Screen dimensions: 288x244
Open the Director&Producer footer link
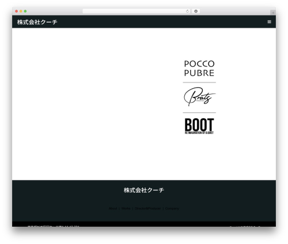click(x=147, y=208)
